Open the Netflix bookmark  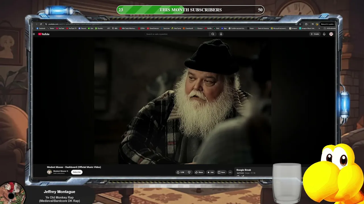208,28
